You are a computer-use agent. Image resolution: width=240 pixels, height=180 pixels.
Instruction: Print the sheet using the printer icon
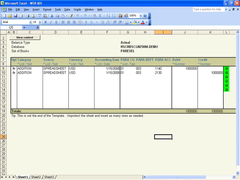27,16
